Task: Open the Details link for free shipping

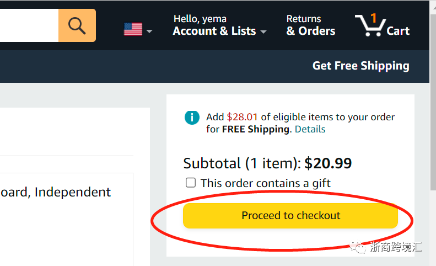Action: pyautogui.click(x=310, y=129)
